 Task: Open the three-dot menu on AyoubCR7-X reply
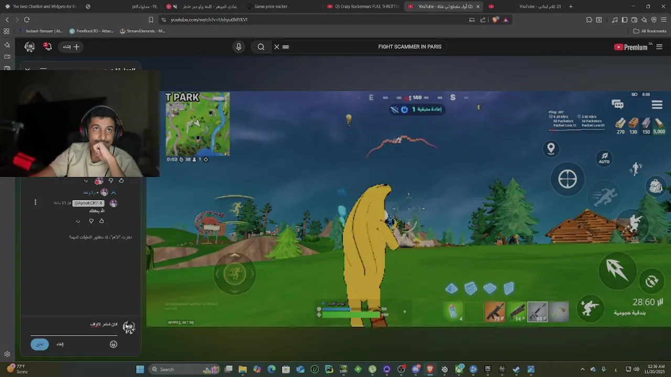[x=35, y=202]
